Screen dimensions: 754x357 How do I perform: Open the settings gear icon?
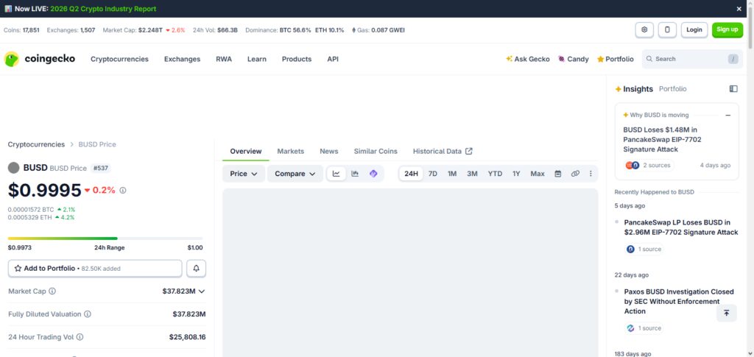point(644,29)
